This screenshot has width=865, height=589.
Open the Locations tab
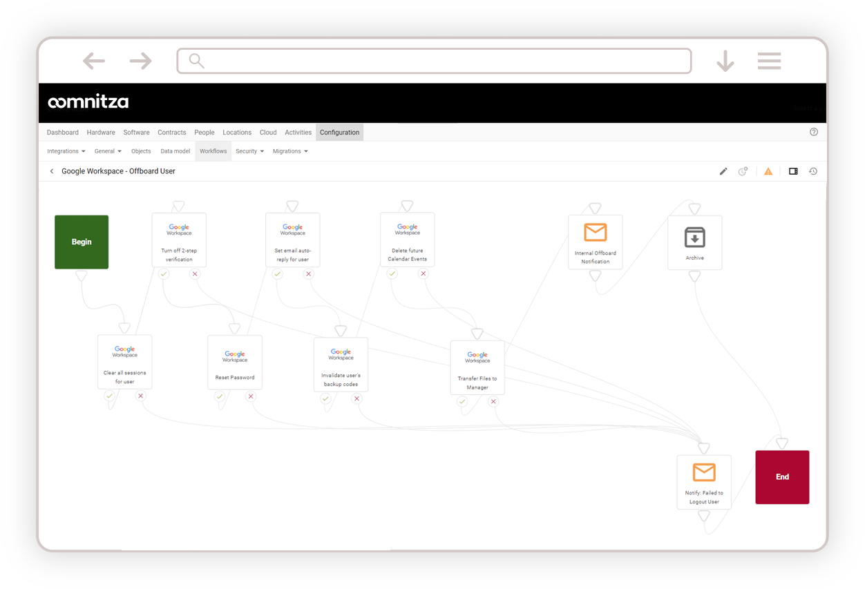pyautogui.click(x=237, y=133)
